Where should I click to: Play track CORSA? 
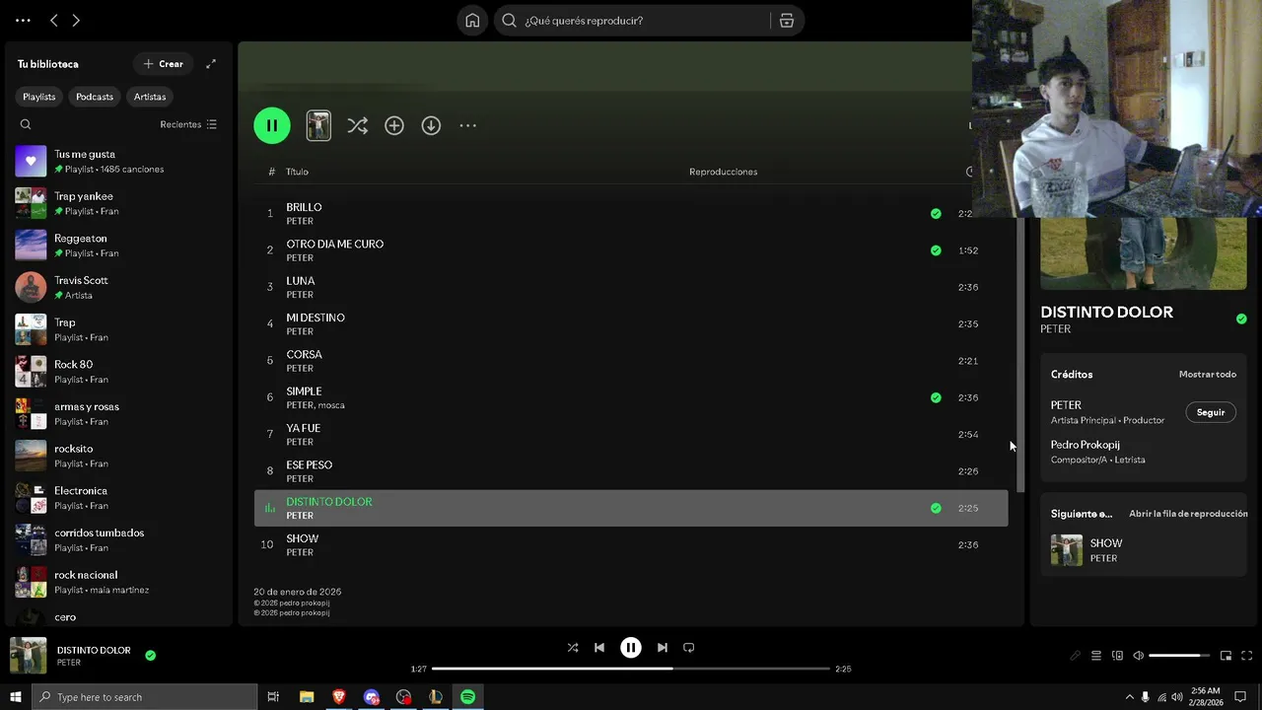tap(631, 360)
